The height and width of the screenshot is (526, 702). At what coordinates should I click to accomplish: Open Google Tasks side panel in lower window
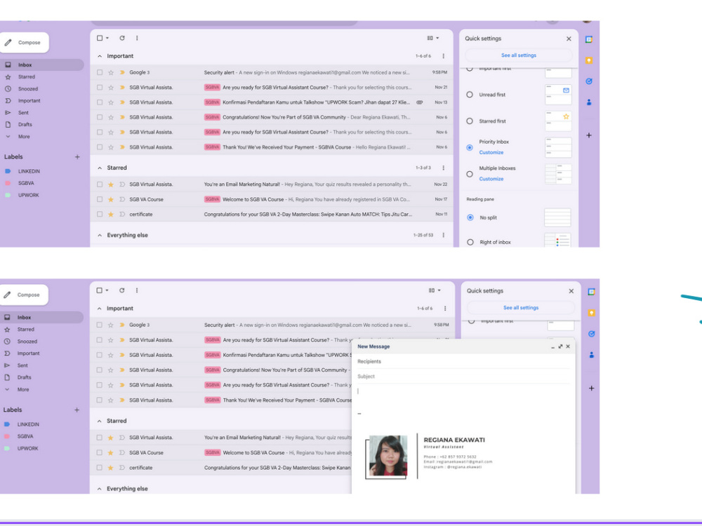coord(591,334)
